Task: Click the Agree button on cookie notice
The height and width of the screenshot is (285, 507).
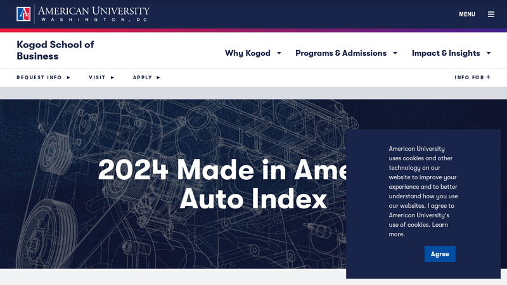Action: click(x=440, y=254)
